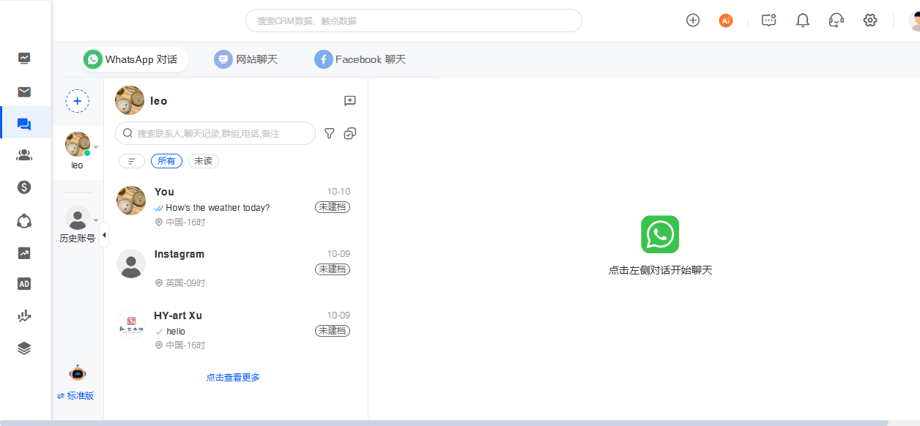
Task: Open the stacked layers sidebar icon
Action: tap(24, 348)
